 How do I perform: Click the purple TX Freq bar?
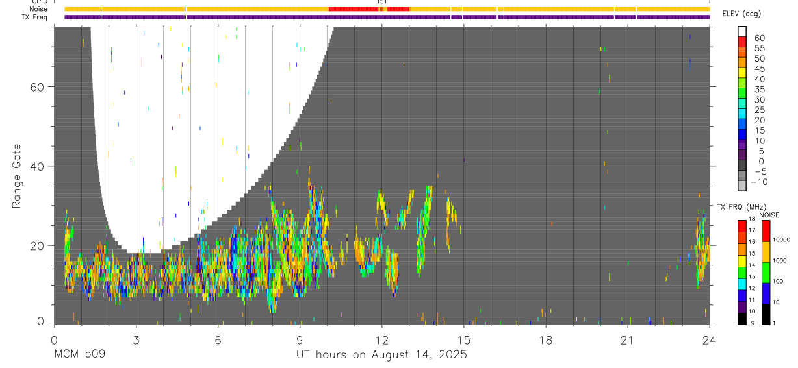click(387, 16)
